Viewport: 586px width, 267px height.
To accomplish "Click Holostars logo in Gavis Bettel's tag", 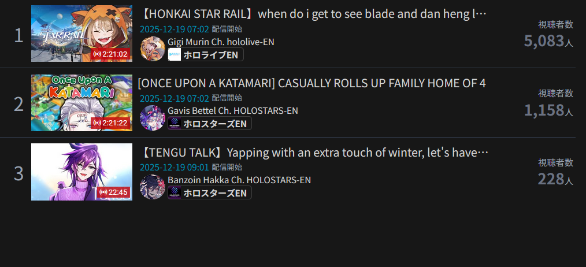I will pos(175,124).
